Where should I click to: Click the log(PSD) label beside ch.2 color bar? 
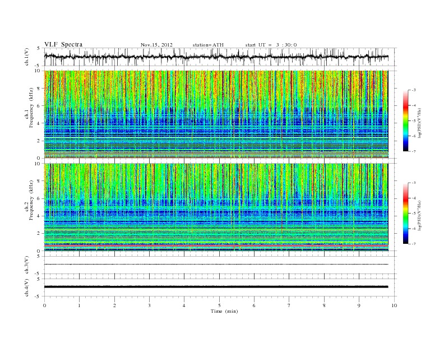pos(420,215)
